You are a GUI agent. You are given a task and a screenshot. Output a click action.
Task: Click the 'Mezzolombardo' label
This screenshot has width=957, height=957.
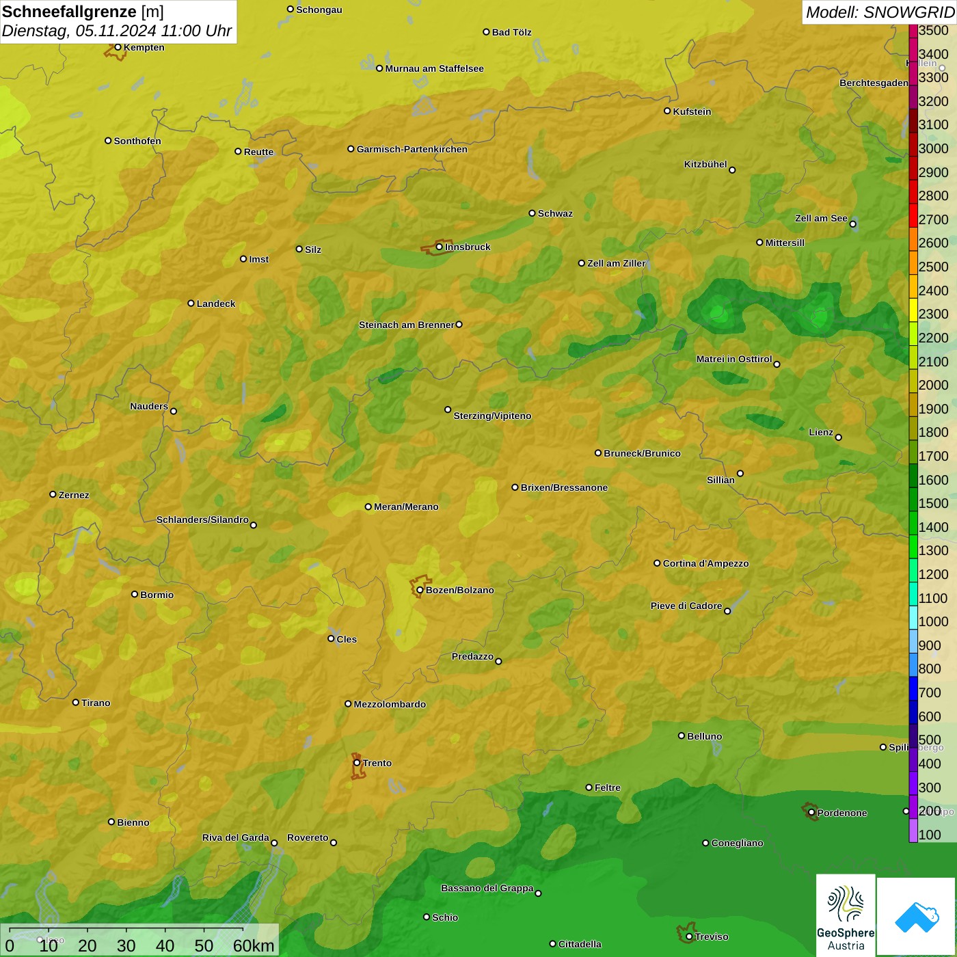(390, 704)
